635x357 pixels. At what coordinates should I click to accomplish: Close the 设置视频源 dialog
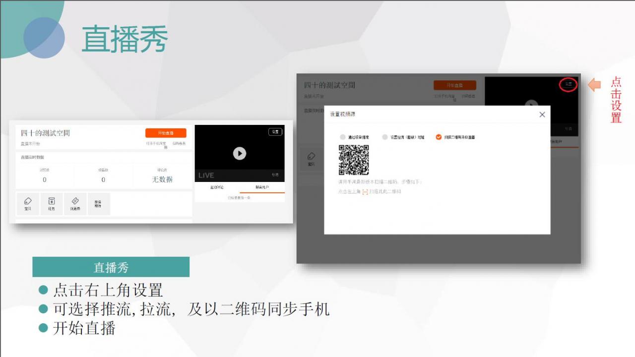tap(542, 115)
